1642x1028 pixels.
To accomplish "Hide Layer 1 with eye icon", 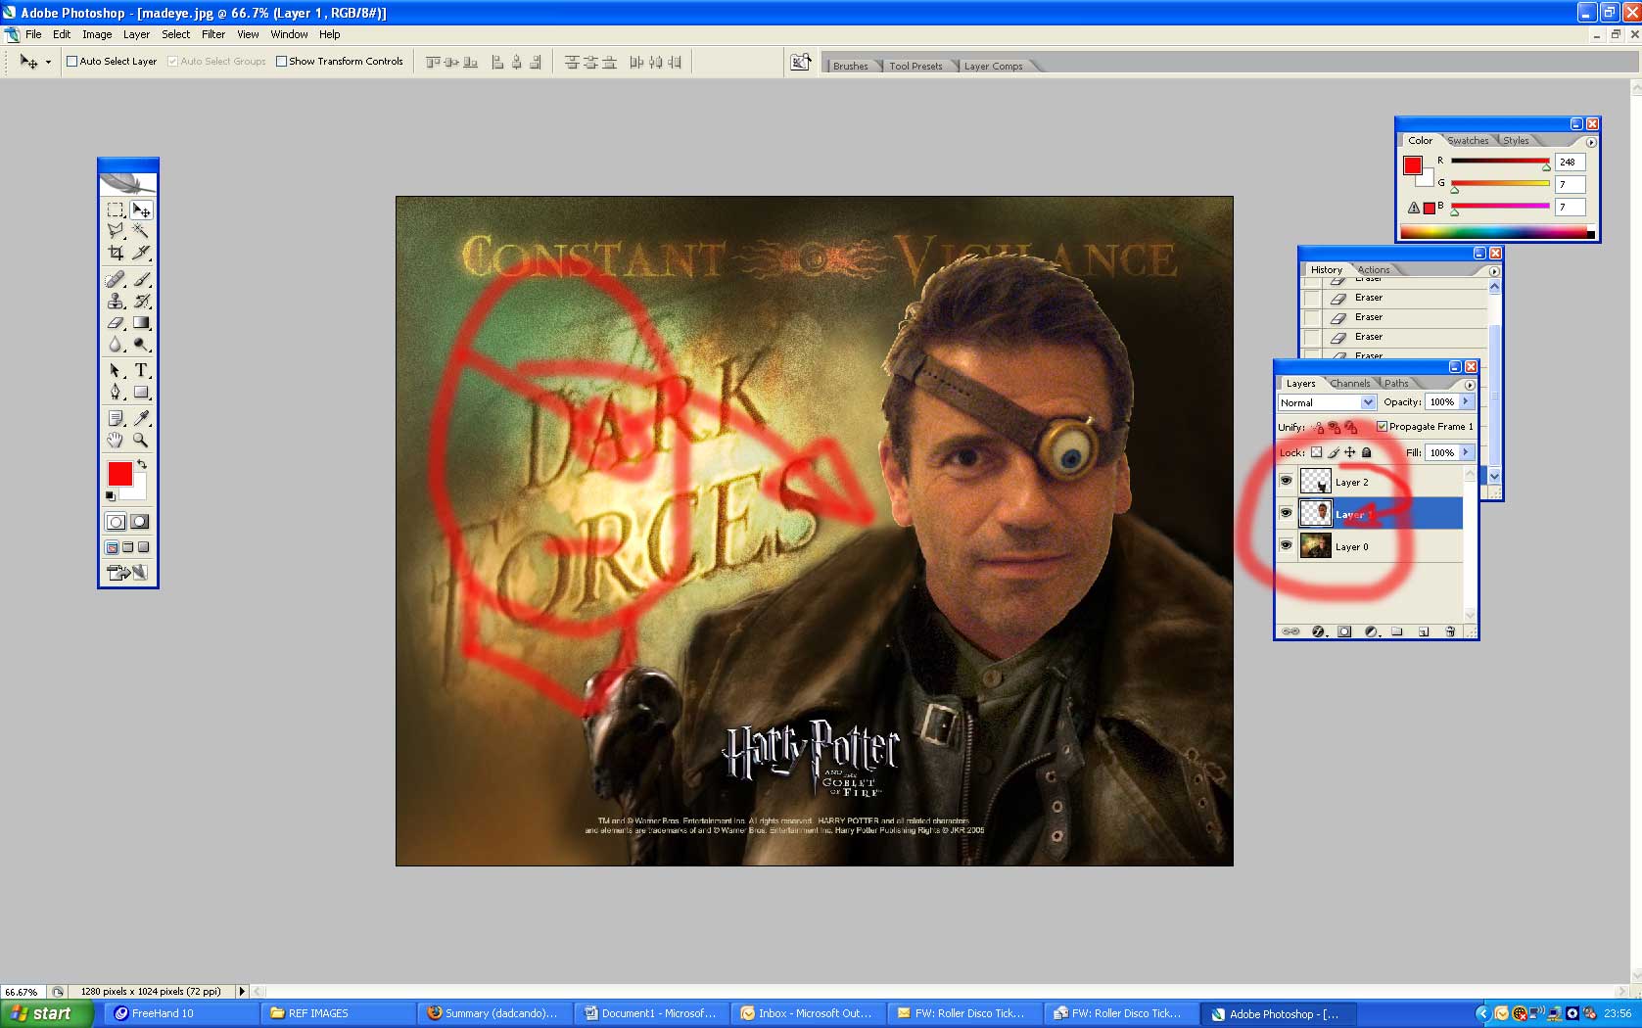I will coord(1286,513).
